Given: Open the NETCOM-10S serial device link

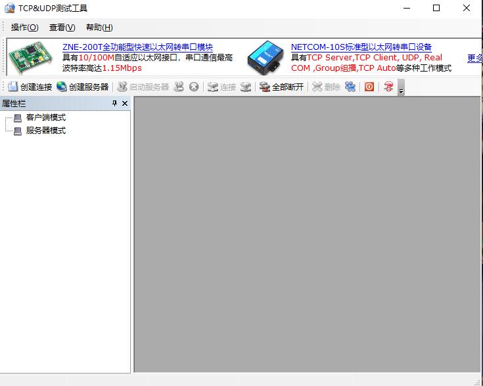Looking at the screenshot, I should (361, 47).
